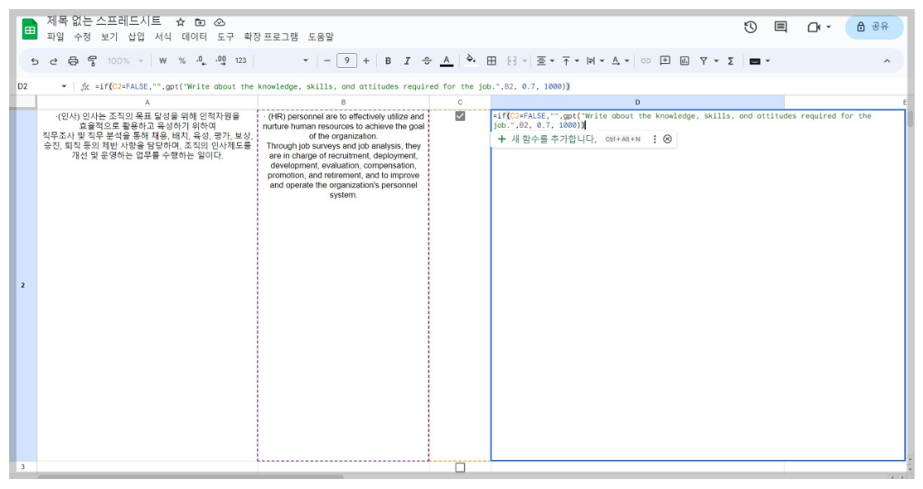This screenshot has width=923, height=489.
Task: Click the spreadsheet title 제목 없는 스프레드시트
Action: click(104, 22)
